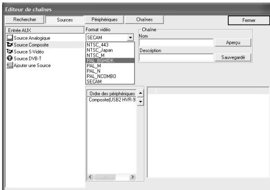Switch to the Chaînes tab
This screenshot has width=270, height=190.
[x=144, y=20]
